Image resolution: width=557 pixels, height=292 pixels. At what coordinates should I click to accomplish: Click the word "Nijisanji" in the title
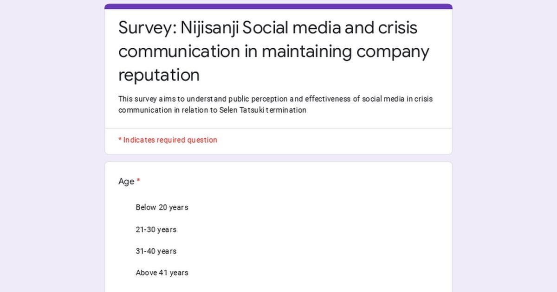(x=208, y=28)
